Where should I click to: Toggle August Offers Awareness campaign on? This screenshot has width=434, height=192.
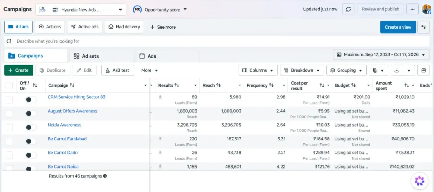click(31, 114)
